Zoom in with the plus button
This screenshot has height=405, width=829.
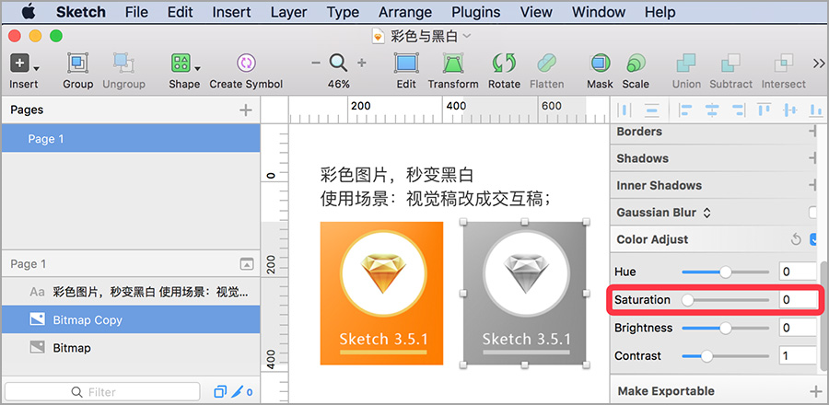pyautogui.click(x=362, y=64)
